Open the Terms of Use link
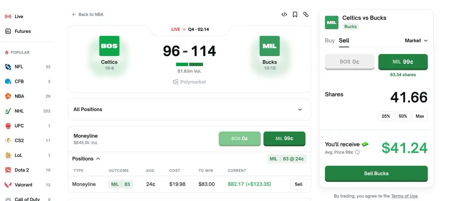Screen dimensions: 454x201 tap(404, 196)
